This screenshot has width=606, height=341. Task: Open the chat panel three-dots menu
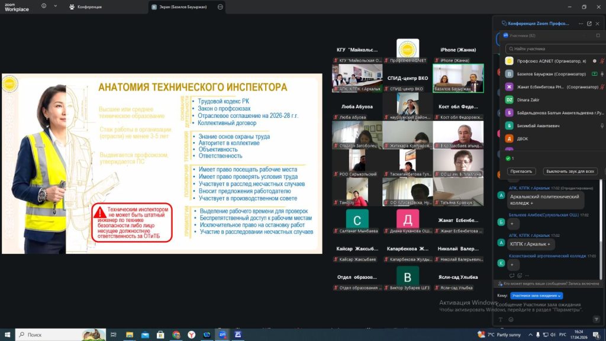[x=581, y=24]
